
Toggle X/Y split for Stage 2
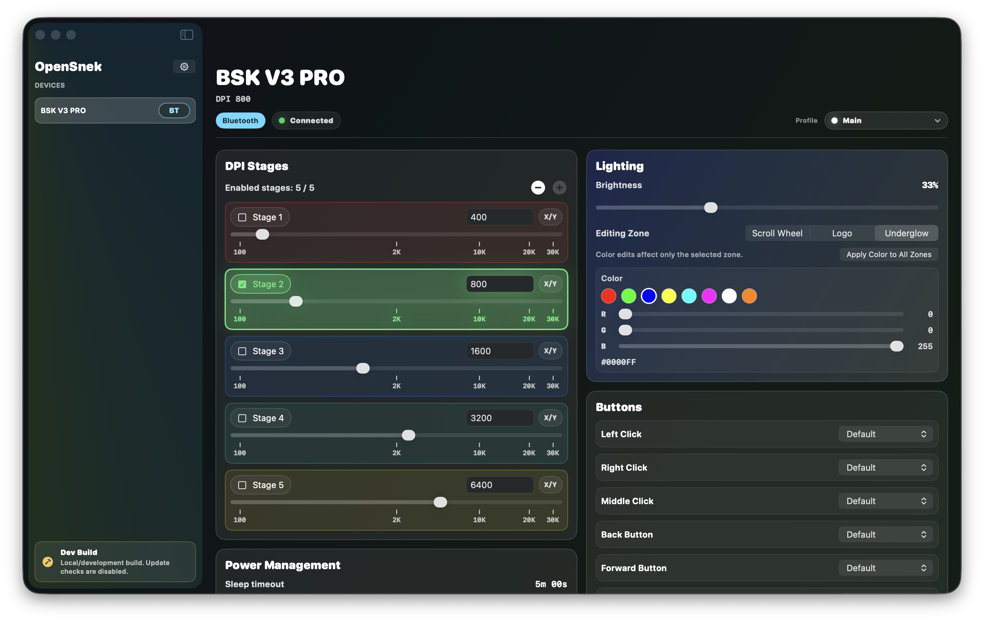550,284
